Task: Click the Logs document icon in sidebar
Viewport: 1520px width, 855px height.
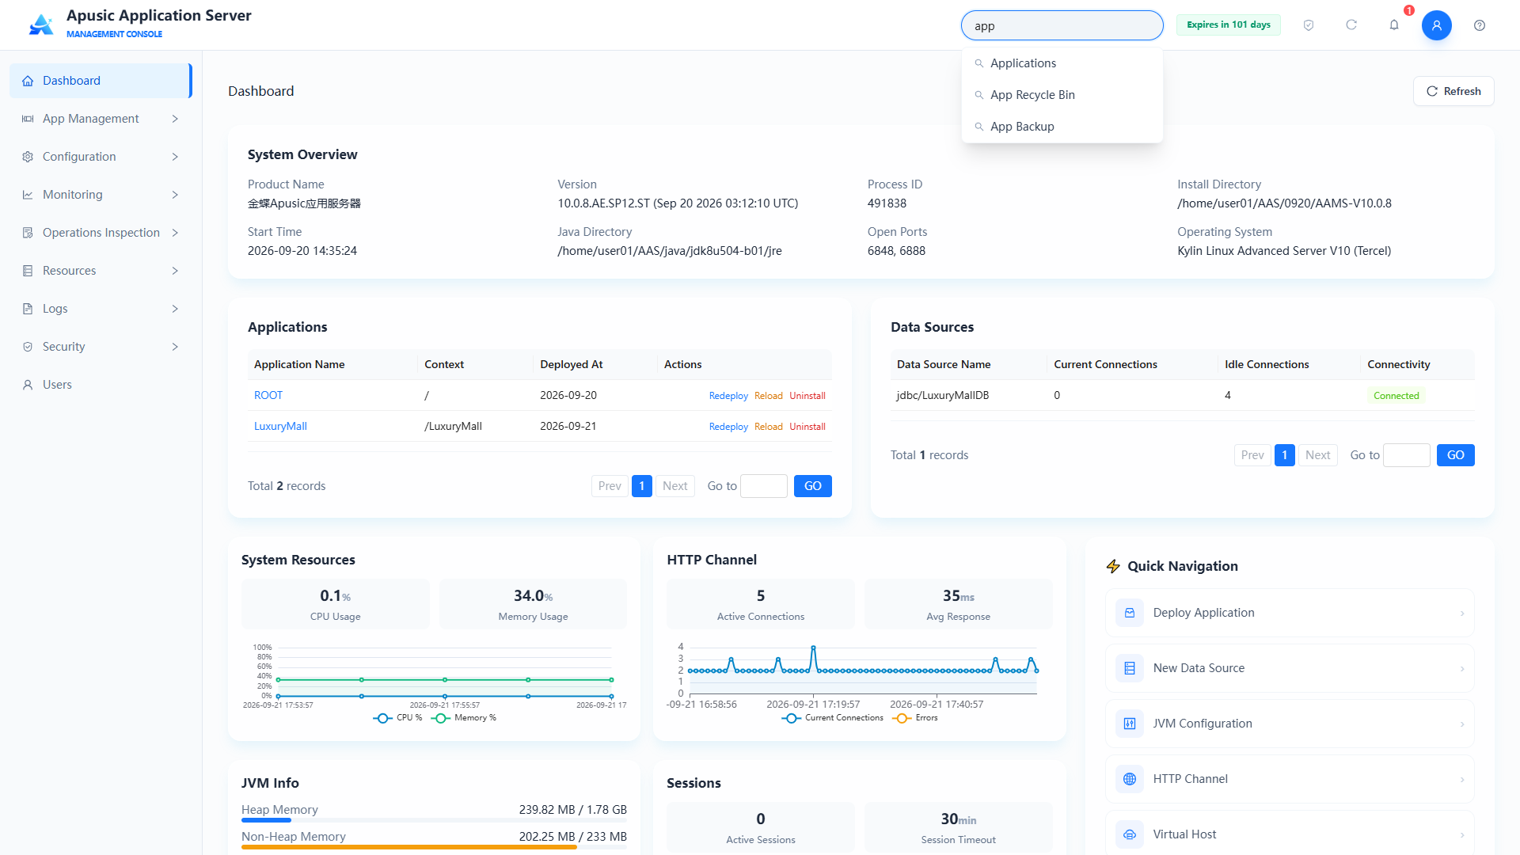Action: pos(28,309)
